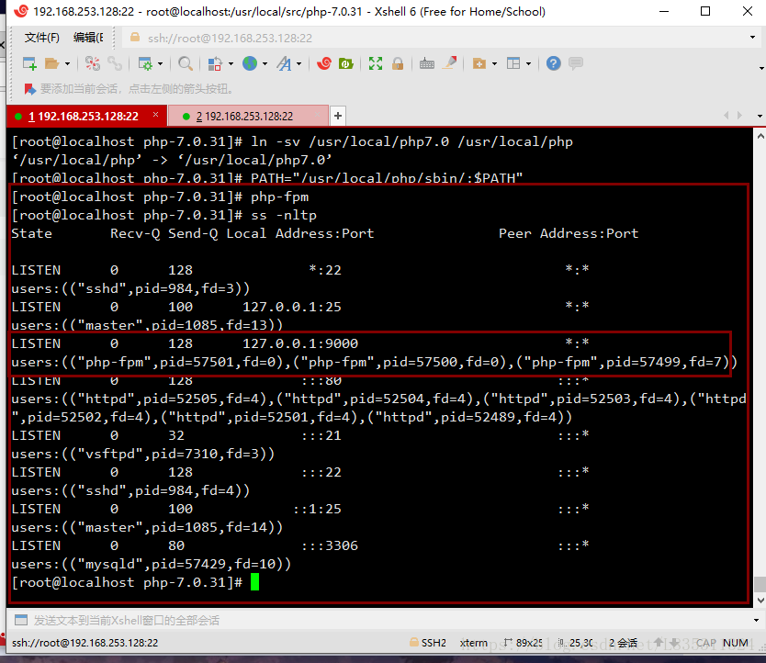This screenshot has height=663, width=766.
Task: Open the Find magnifier tool
Action: (x=186, y=63)
